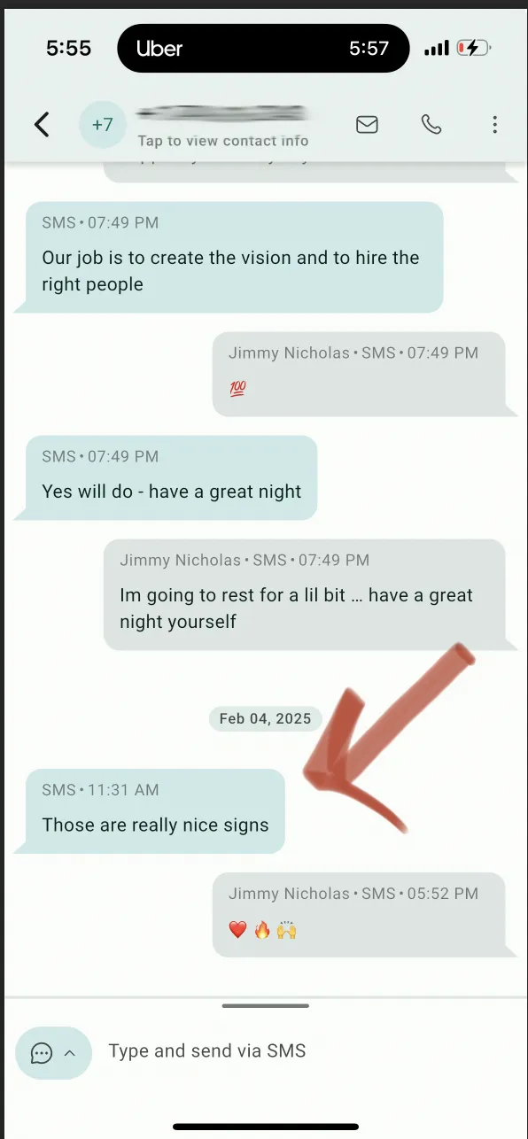Tap the Uber live activity pill

pos(263,48)
